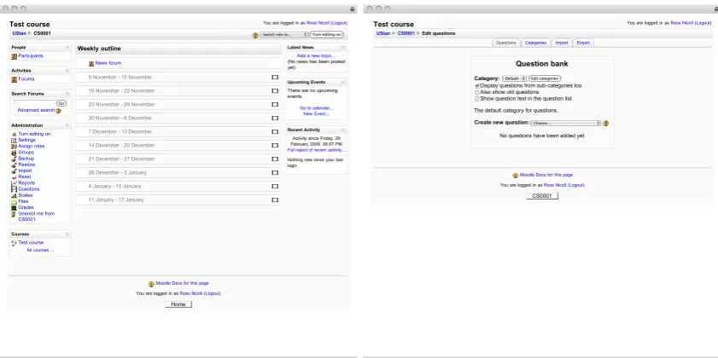Click the Reports chart icon
Screen dimensions: 718x358
(15, 183)
